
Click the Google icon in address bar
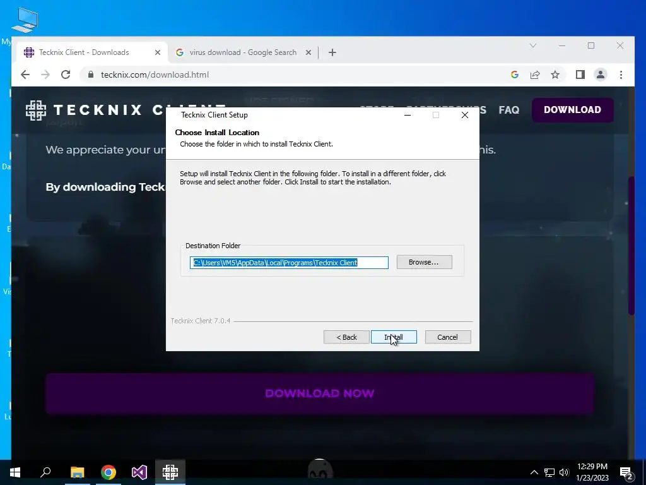pos(515,75)
